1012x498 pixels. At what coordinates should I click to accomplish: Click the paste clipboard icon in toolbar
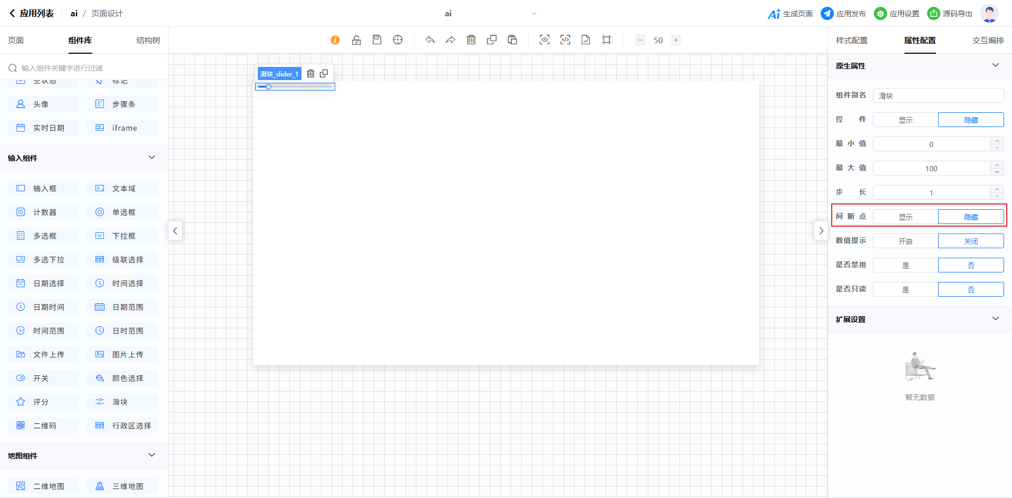point(512,40)
